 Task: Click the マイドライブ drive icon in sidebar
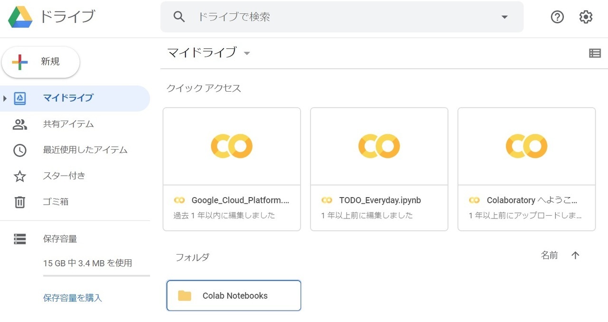(x=20, y=98)
